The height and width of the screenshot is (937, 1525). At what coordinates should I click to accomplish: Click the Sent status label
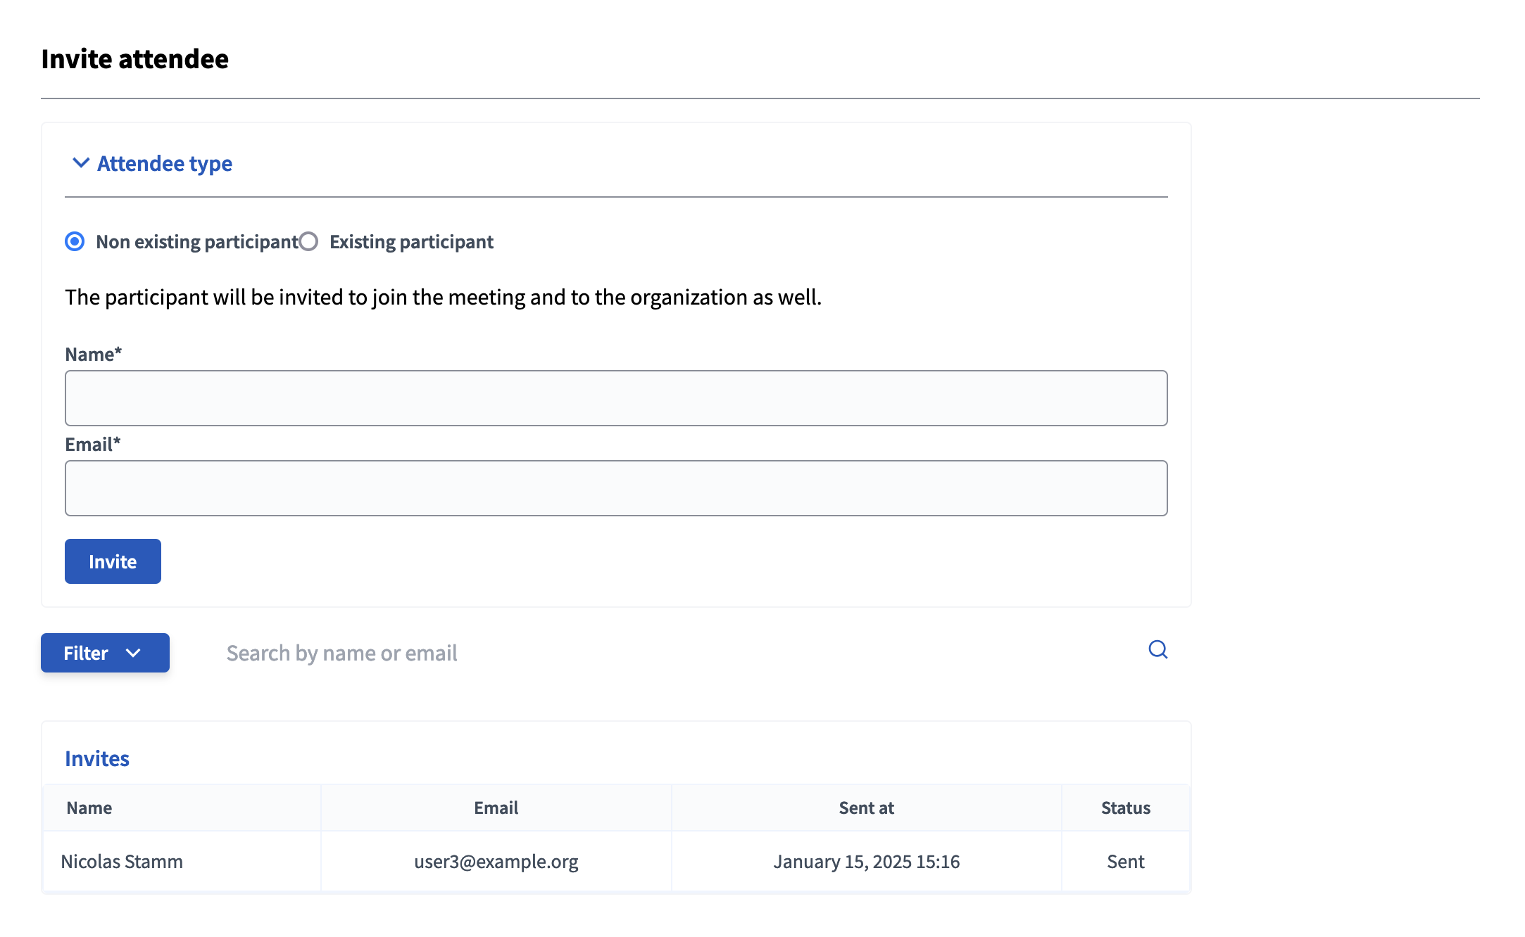pyautogui.click(x=1124, y=861)
